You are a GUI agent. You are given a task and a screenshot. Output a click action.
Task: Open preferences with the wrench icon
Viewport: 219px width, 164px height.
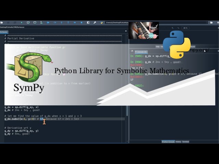(95, 23)
